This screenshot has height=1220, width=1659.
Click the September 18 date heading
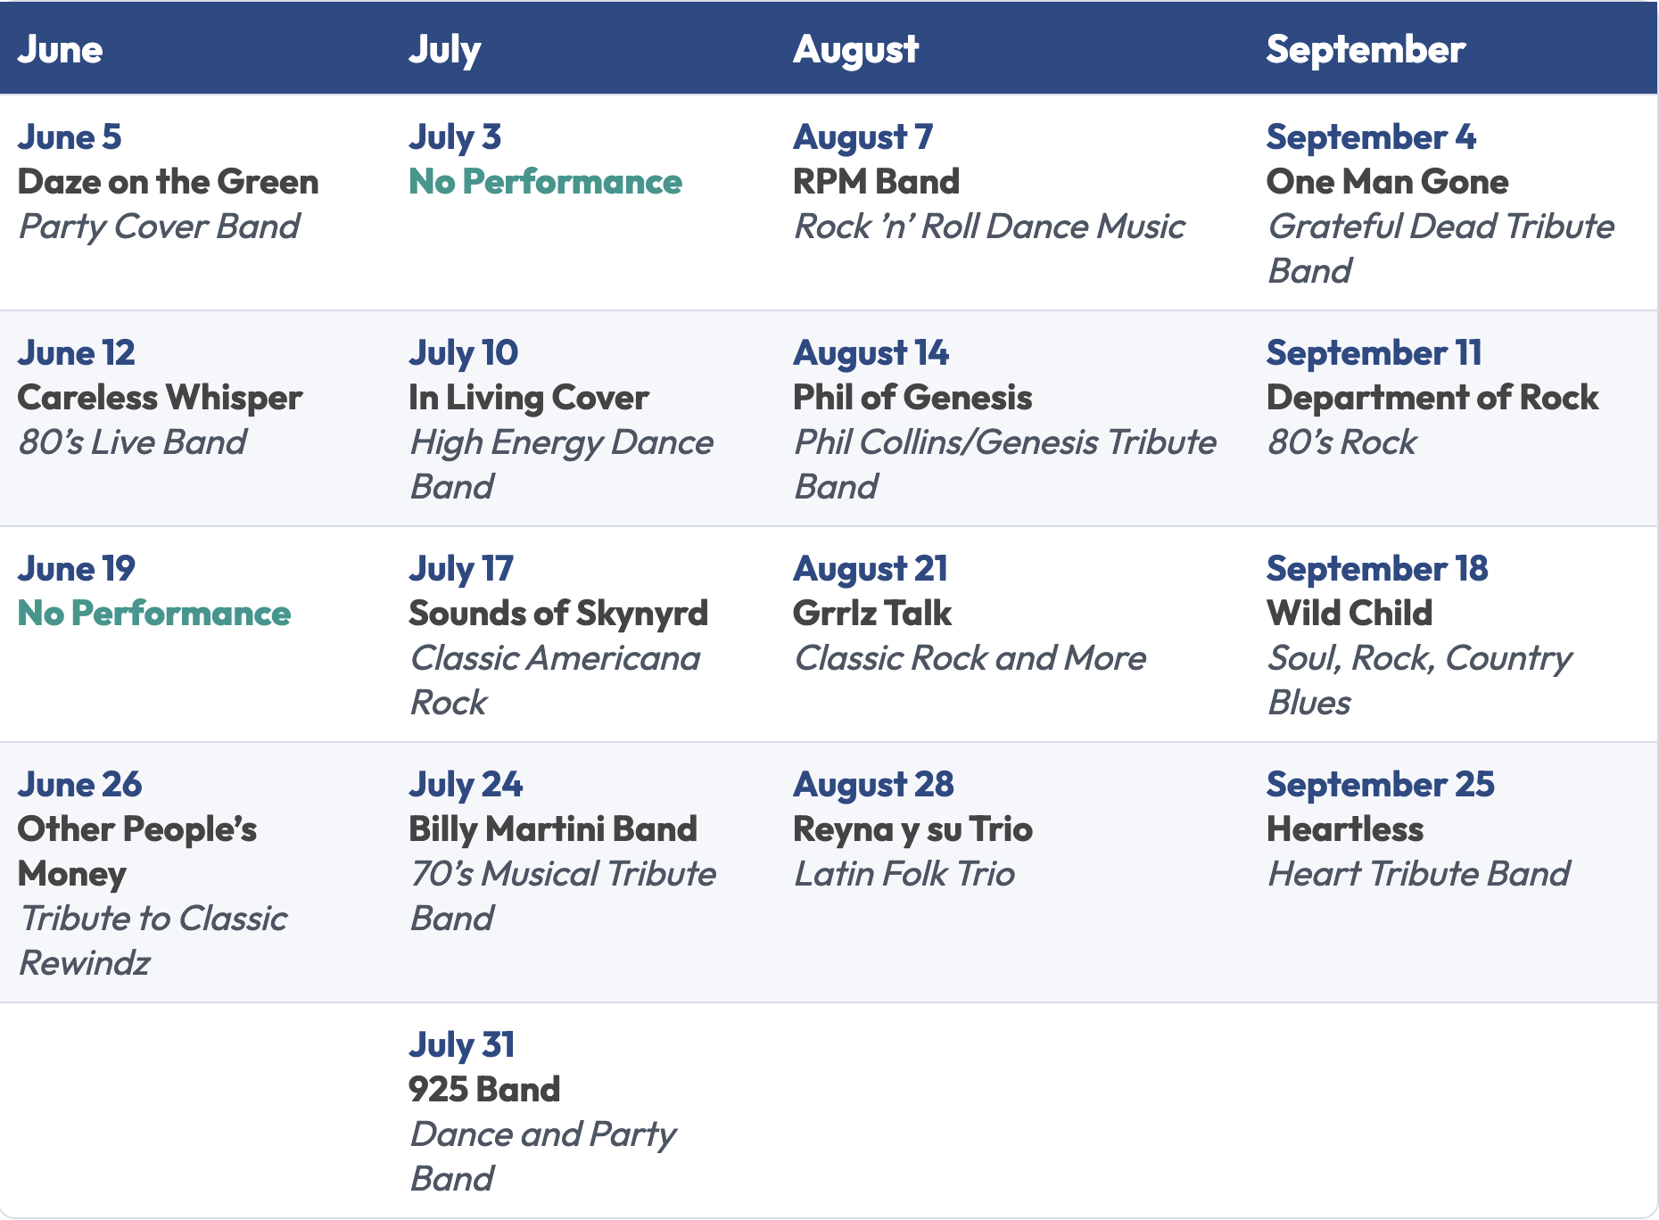coord(1377,569)
